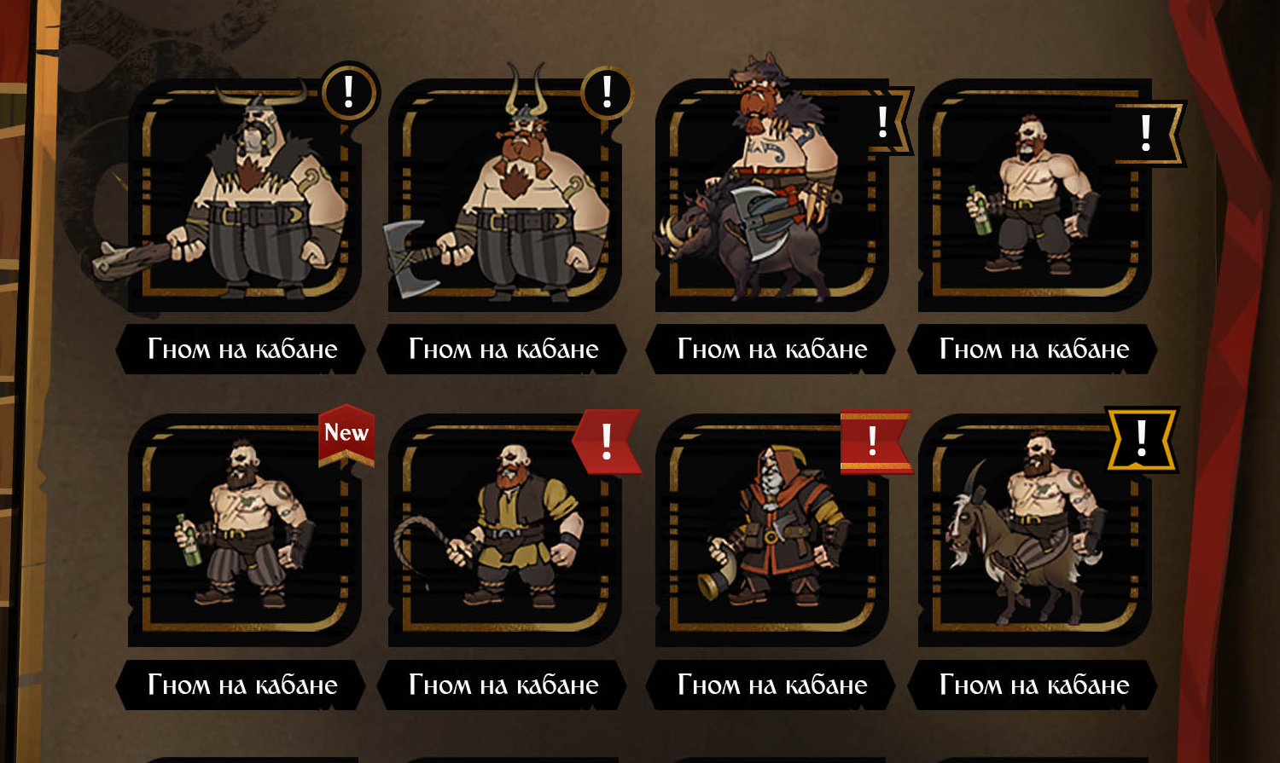Click the red striped exclamation flag on the hooded dwarf
Image resolution: width=1280 pixels, height=763 pixels.
pos(876,442)
